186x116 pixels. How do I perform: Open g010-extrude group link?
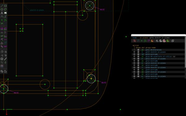click(152, 74)
